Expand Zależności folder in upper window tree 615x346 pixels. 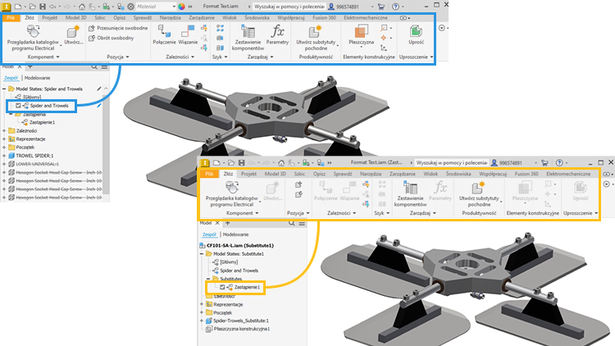pyautogui.click(x=4, y=130)
